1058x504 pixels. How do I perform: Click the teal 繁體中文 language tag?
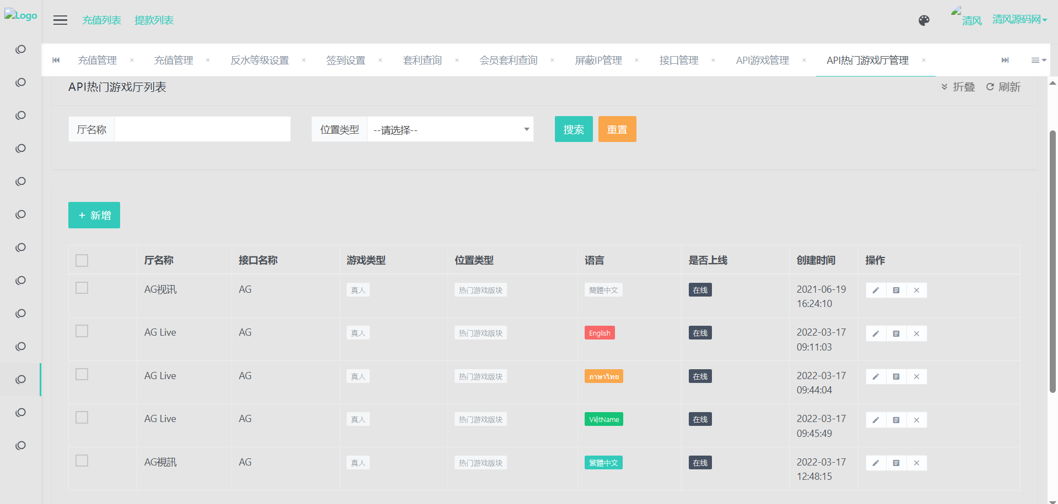click(x=603, y=463)
